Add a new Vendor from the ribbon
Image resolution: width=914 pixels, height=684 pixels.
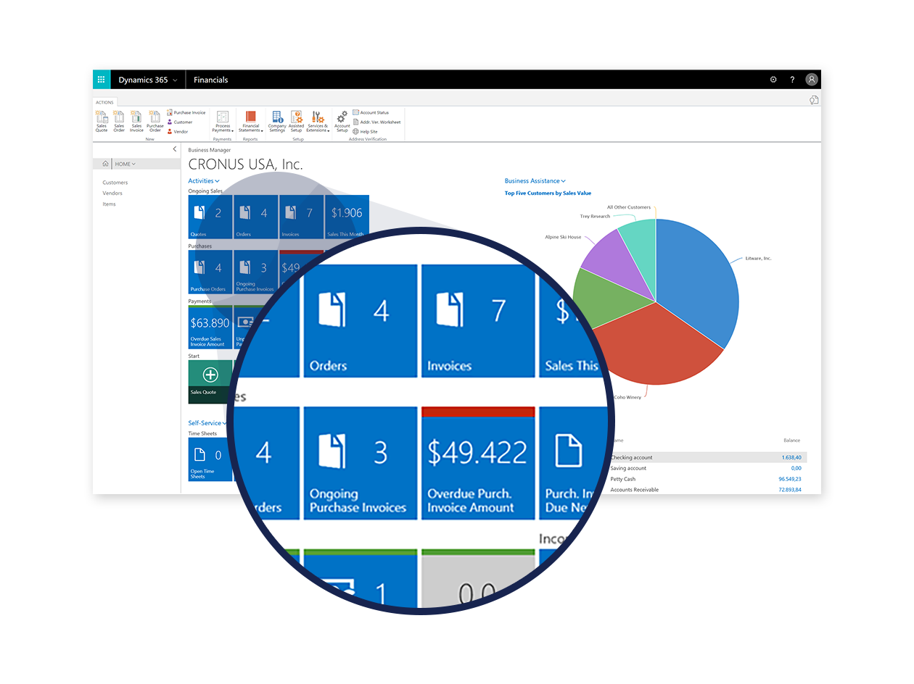pyautogui.click(x=178, y=131)
